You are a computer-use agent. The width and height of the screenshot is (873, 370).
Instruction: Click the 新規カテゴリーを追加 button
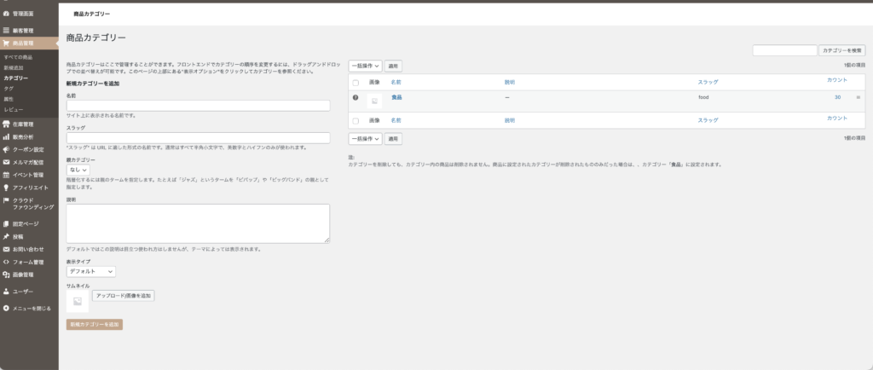(95, 325)
